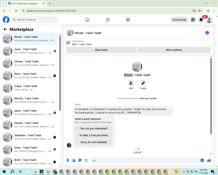Send quick response 'Yes, are you interested?'

pos(94,129)
